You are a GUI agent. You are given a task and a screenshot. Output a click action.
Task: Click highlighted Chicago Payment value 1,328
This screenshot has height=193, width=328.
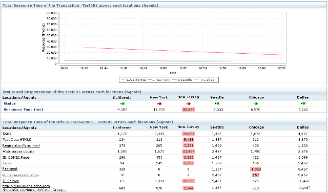(255, 169)
